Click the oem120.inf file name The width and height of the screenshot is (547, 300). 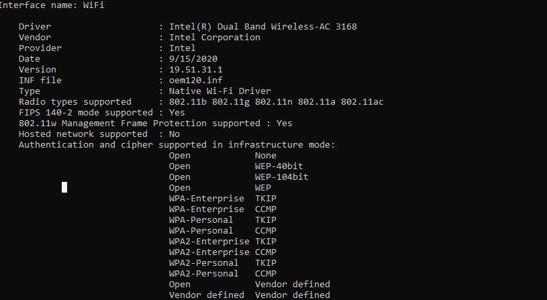tap(196, 81)
